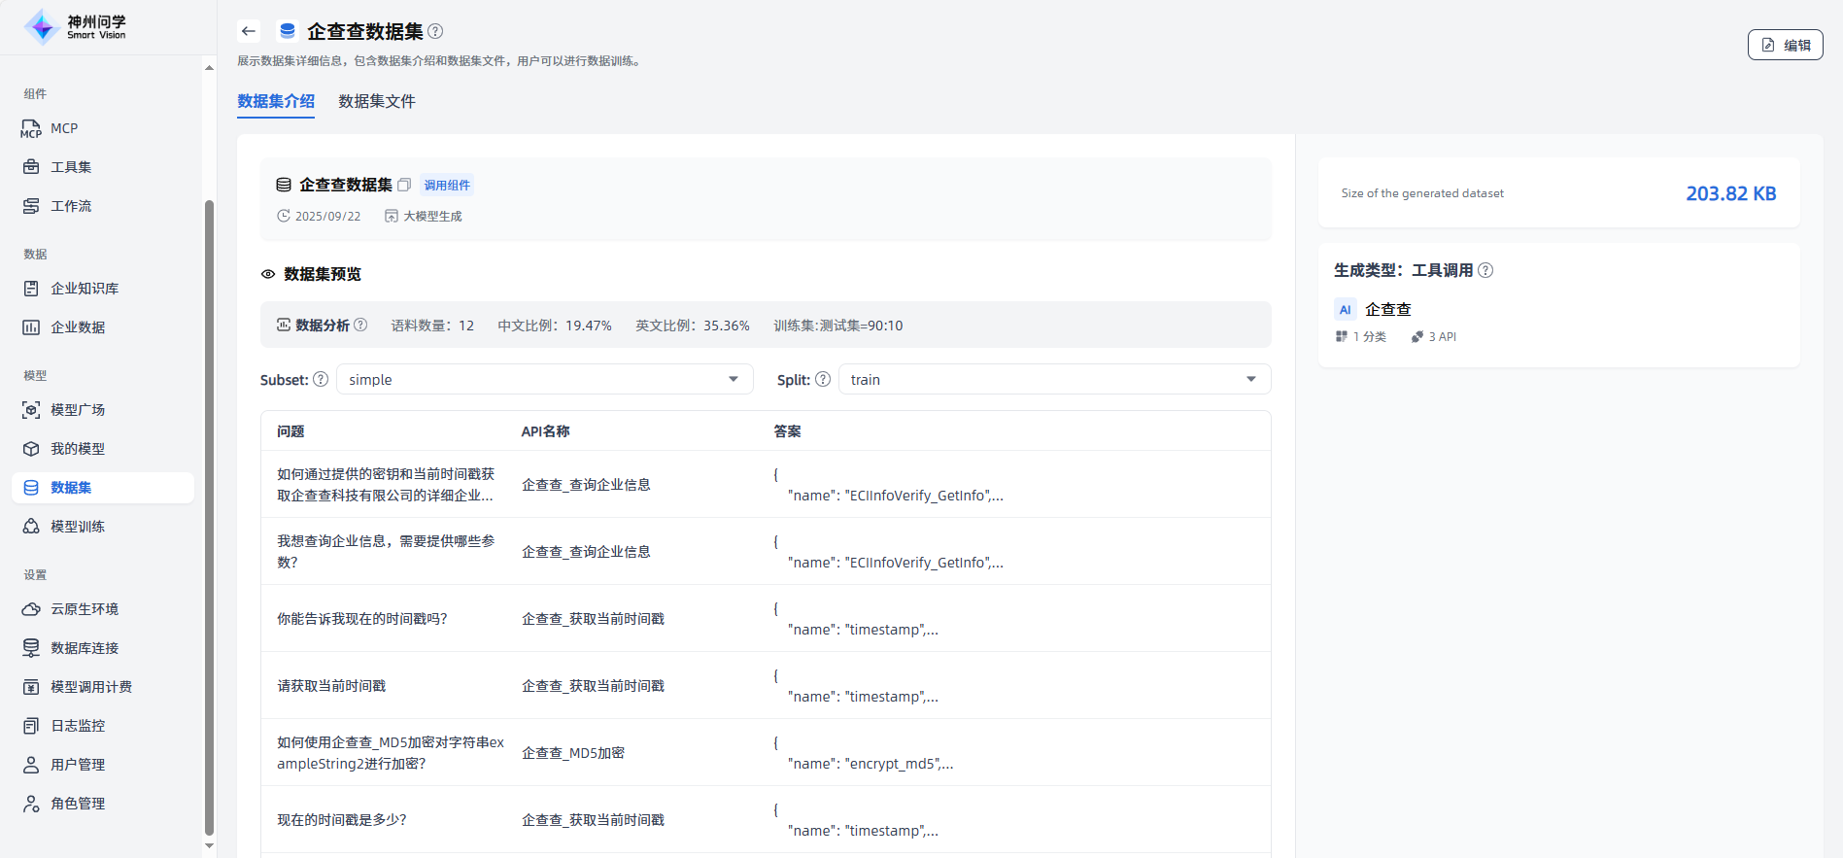
Task: Click the help icon next to Split label
Action: (x=823, y=379)
